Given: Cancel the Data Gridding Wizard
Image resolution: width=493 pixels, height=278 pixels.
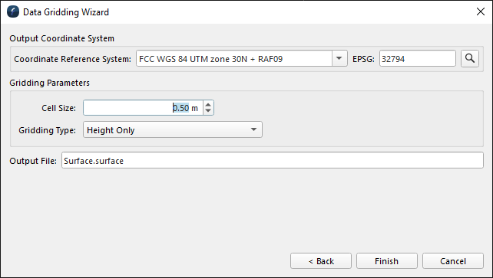Looking at the screenshot, I should [x=453, y=260].
